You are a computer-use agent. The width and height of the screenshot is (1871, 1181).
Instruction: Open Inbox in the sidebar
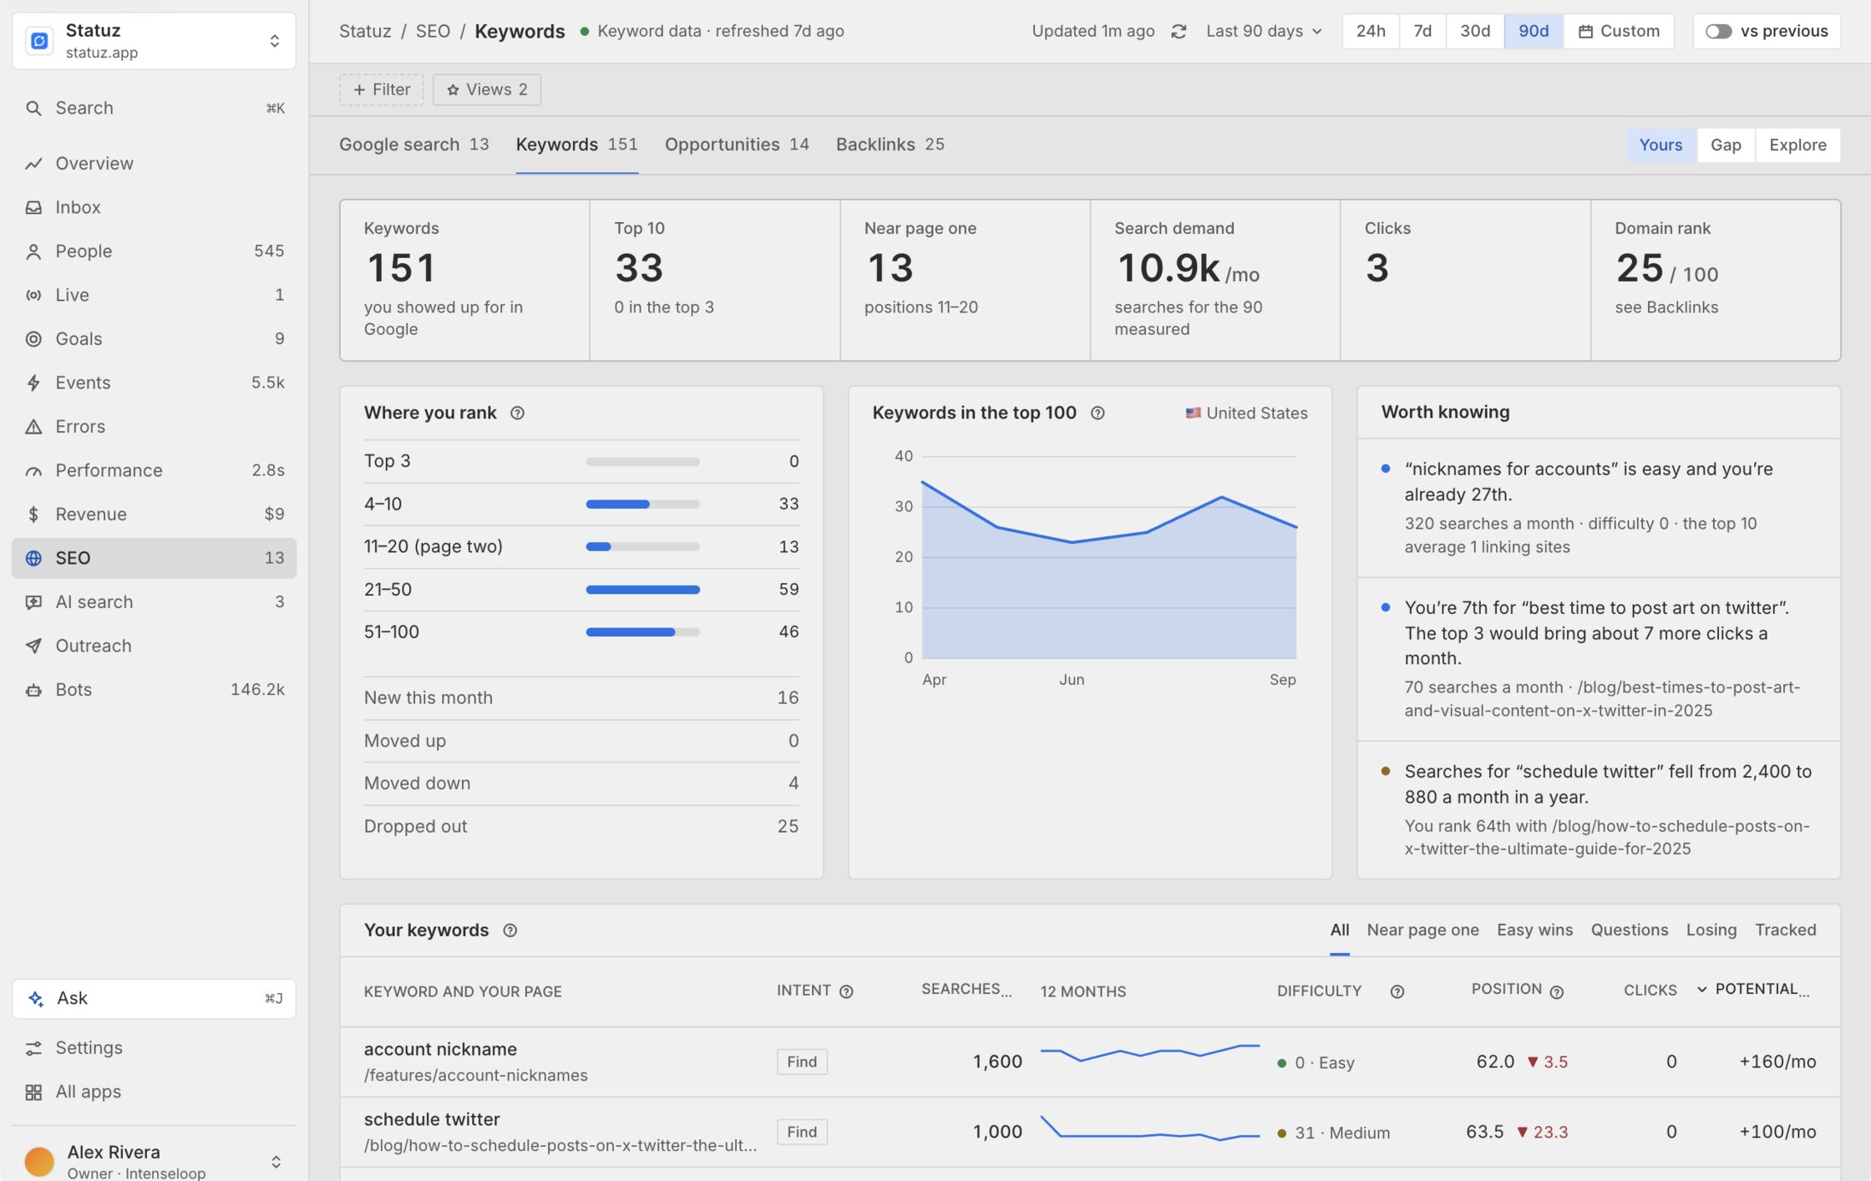click(155, 207)
